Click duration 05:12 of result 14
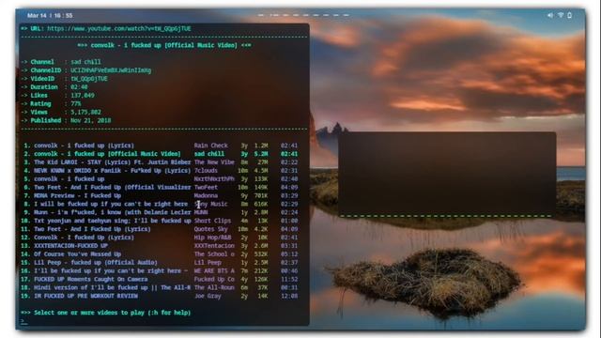 (x=289, y=254)
